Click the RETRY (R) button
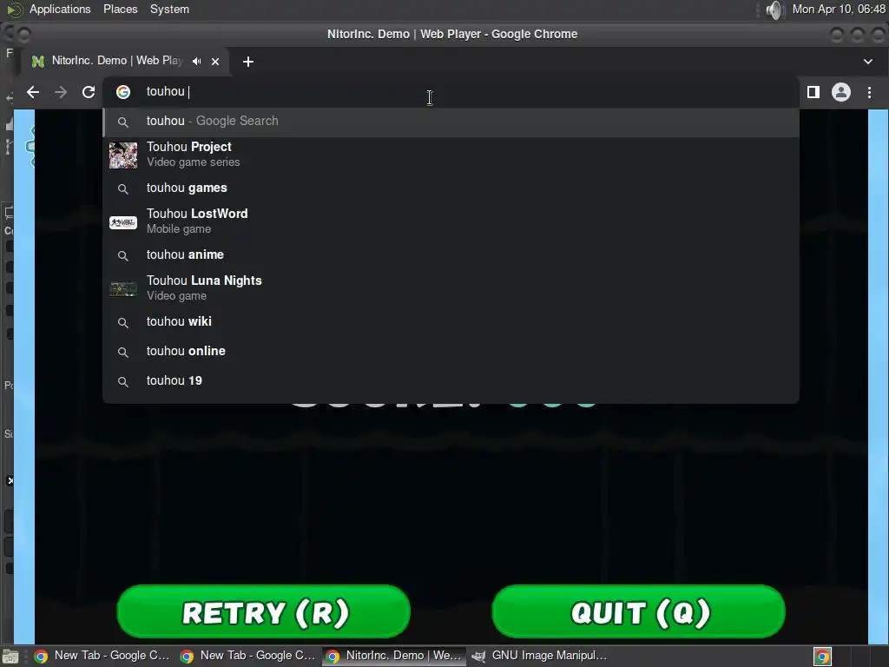 264,612
